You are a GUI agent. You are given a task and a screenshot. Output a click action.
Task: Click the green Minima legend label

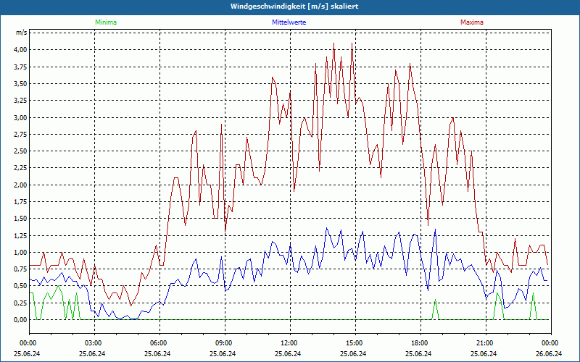click(x=106, y=22)
